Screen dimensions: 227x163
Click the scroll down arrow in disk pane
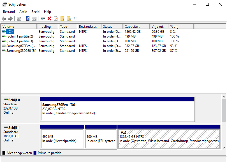224,148
